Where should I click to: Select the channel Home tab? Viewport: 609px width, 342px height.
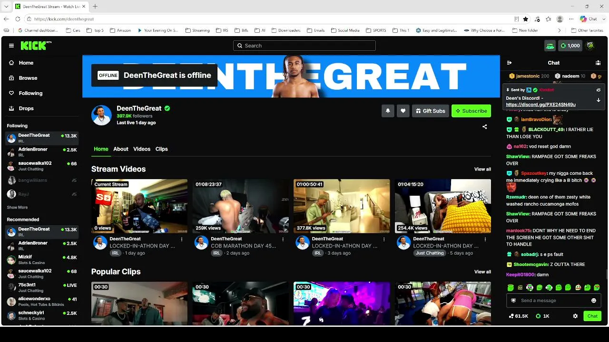101,149
